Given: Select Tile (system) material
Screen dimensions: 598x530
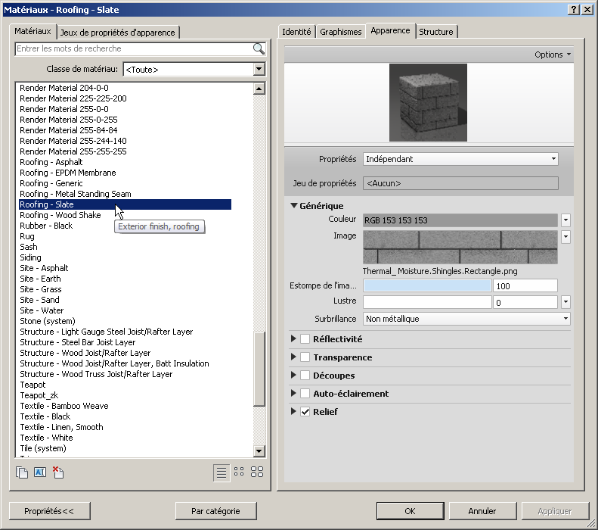Looking at the screenshot, I should pyautogui.click(x=42, y=448).
